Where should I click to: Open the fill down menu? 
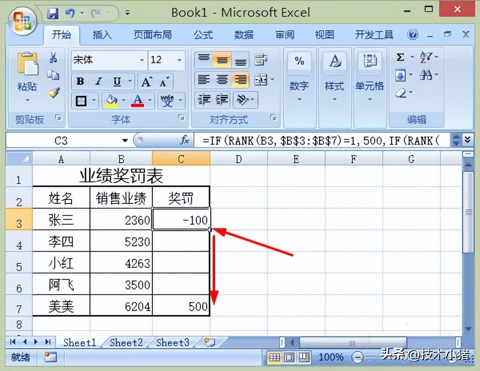point(404,75)
